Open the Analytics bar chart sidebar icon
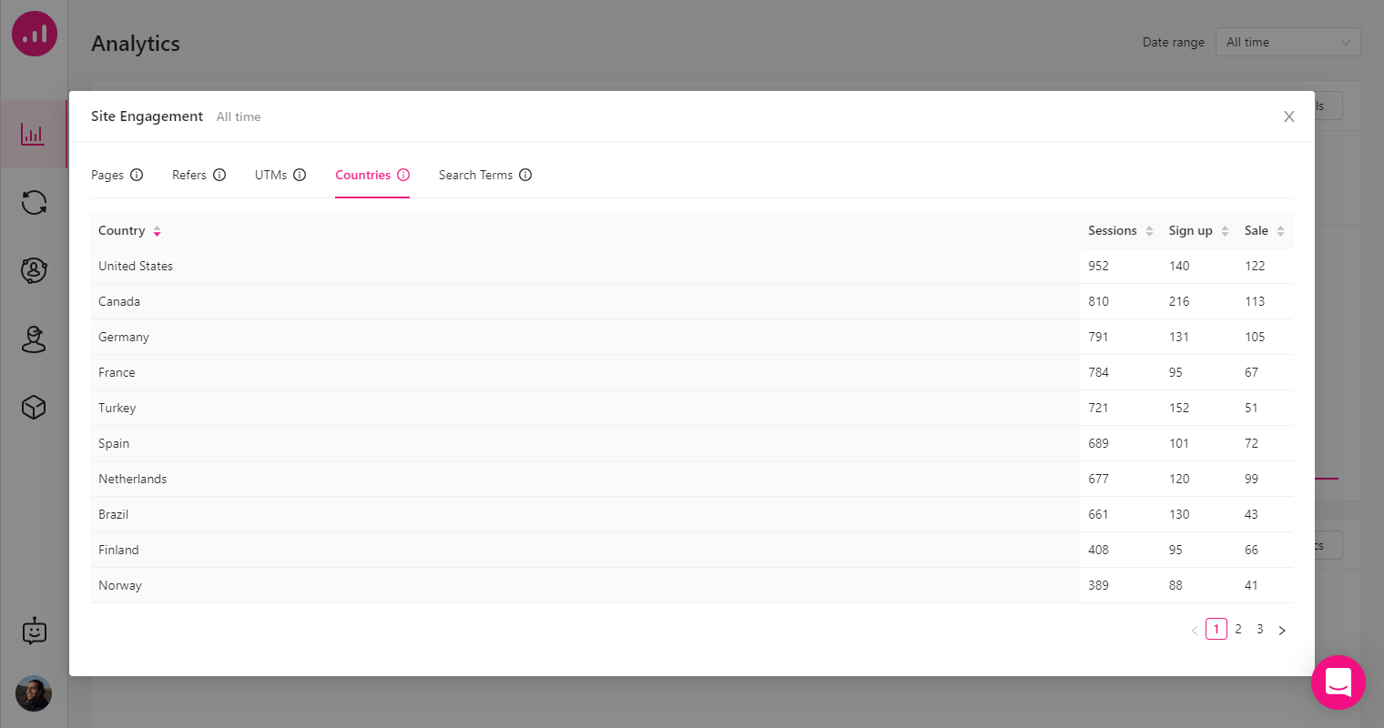The image size is (1384, 728). [x=33, y=135]
